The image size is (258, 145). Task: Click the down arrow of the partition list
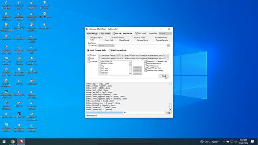130,74
